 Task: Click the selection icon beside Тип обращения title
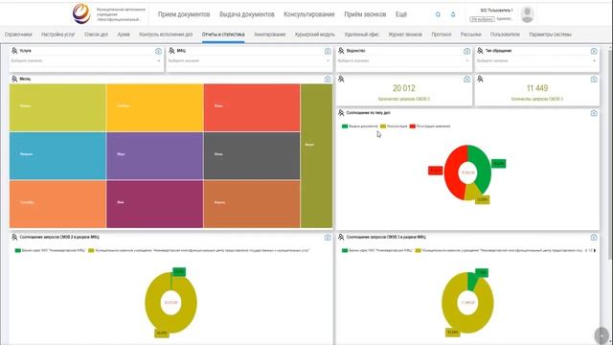click(480, 51)
